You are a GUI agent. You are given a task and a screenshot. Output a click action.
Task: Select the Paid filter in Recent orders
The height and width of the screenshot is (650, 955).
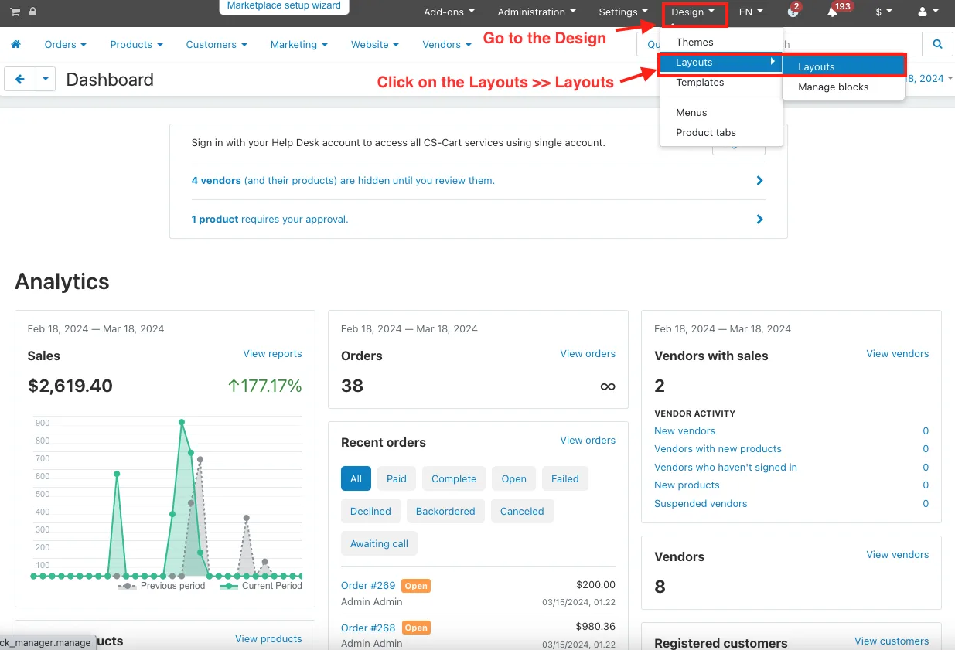(397, 478)
